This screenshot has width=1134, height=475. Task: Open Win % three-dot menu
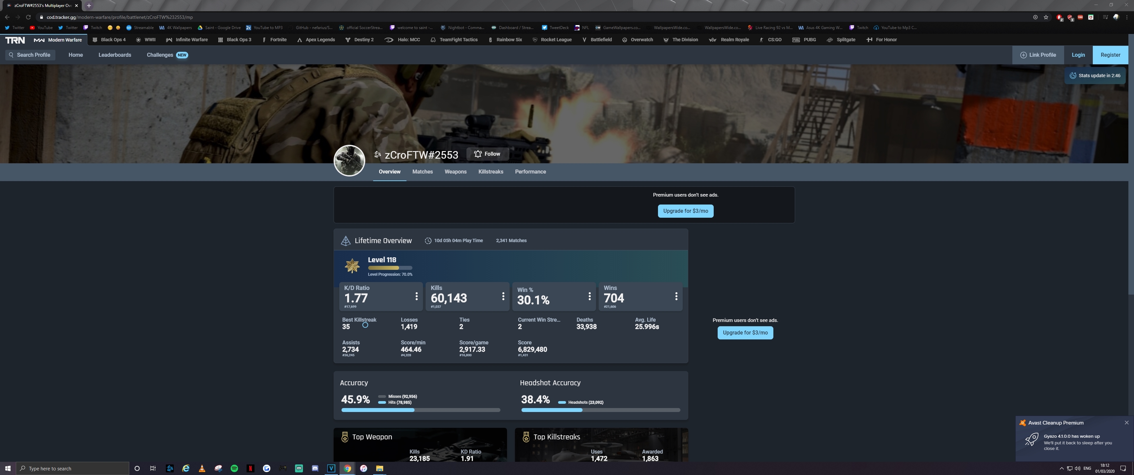pos(589,297)
